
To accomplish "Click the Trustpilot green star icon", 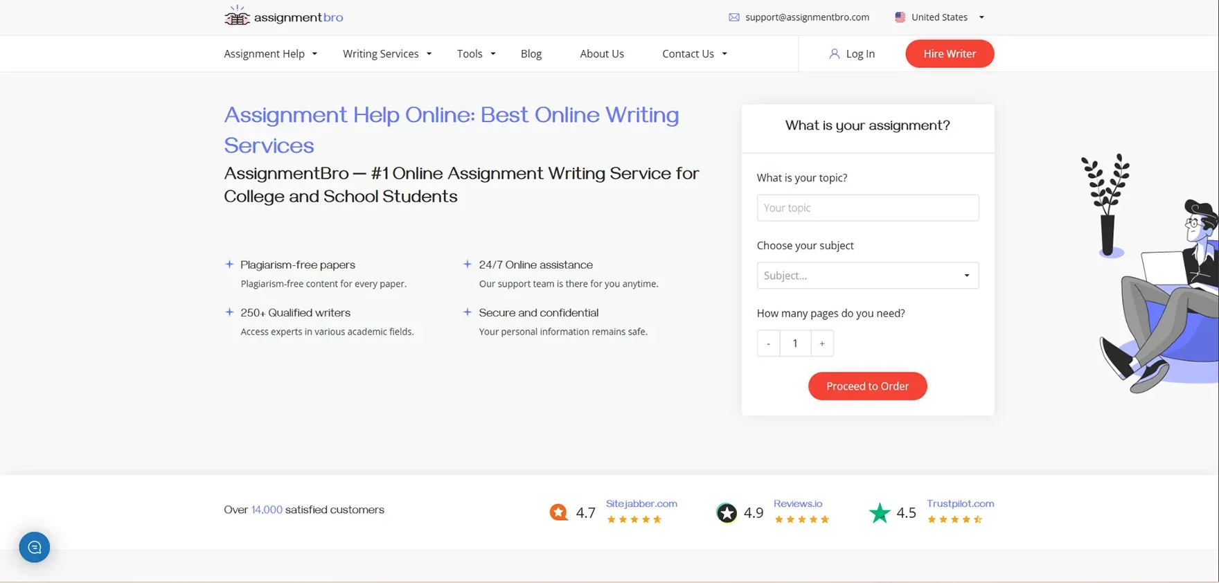I will [x=880, y=513].
